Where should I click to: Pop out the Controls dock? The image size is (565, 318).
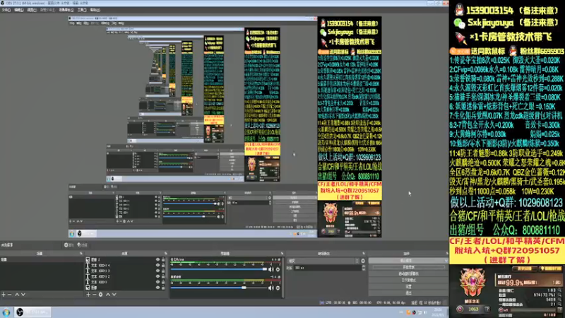tap(447, 254)
